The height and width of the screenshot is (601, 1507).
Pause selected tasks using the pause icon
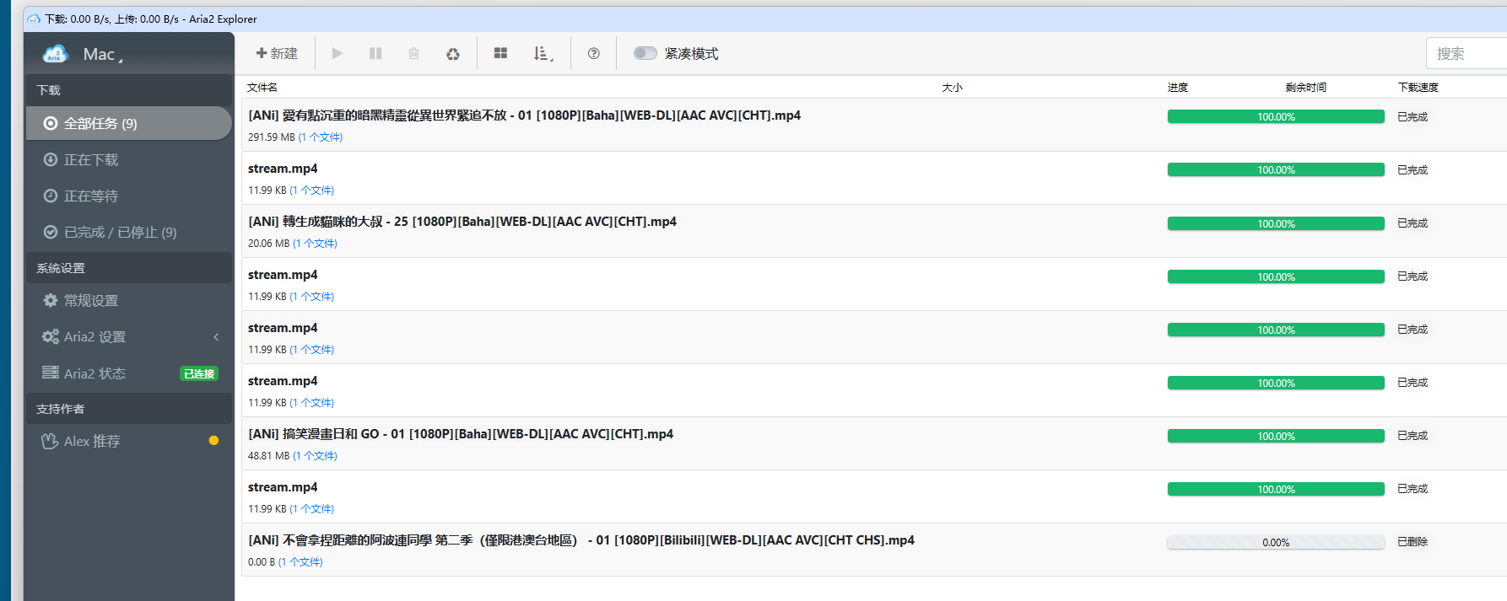pyautogui.click(x=375, y=53)
